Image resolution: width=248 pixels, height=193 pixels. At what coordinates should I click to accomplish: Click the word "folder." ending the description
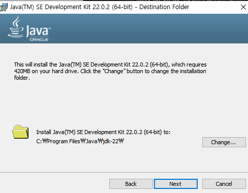pos(22,78)
